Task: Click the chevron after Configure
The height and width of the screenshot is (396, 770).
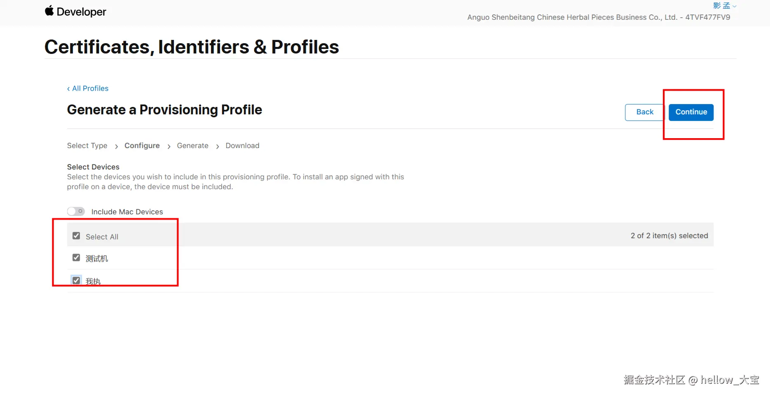Action: (x=169, y=146)
